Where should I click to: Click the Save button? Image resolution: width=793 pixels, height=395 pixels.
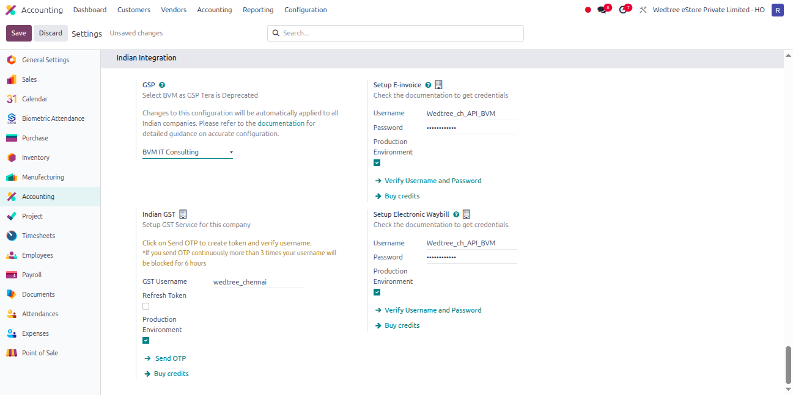tap(18, 33)
